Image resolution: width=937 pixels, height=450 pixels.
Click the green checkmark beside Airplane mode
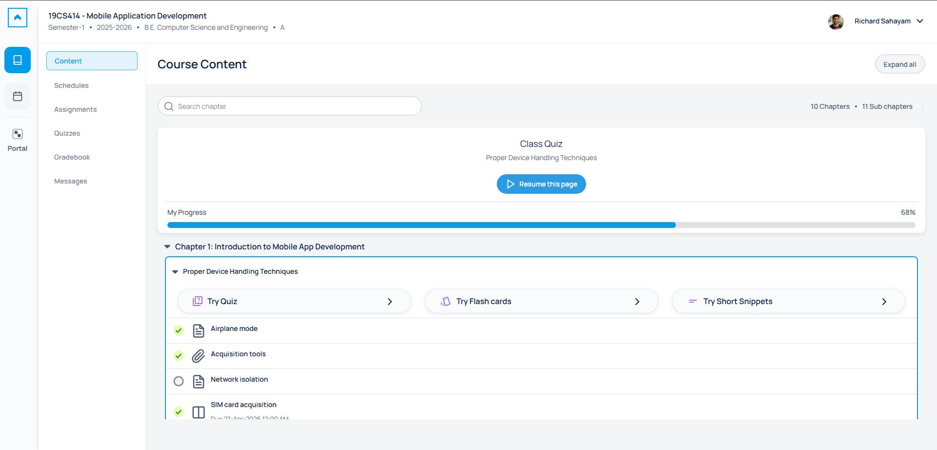[179, 330]
